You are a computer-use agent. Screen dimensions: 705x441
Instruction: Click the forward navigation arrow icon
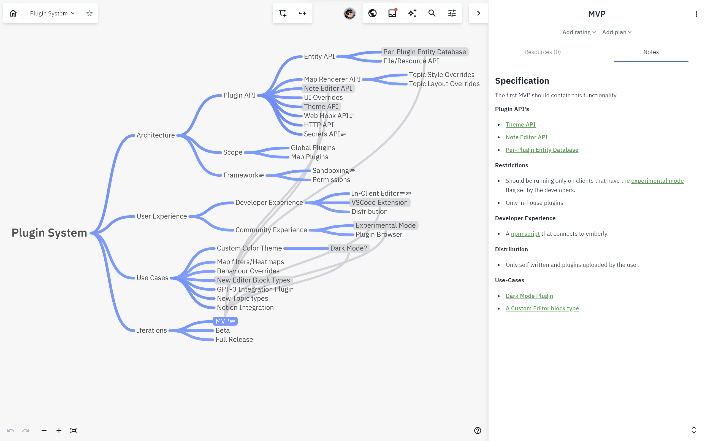pyautogui.click(x=478, y=13)
